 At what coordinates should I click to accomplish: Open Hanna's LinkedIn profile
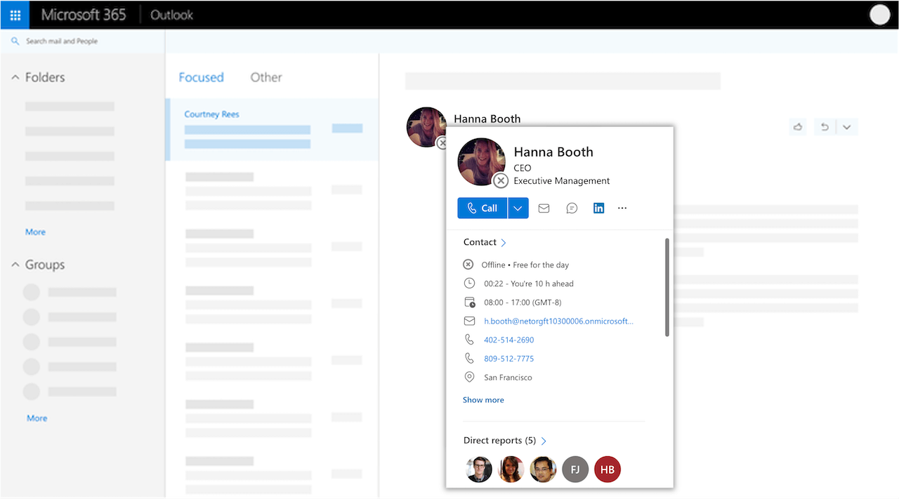tap(598, 208)
